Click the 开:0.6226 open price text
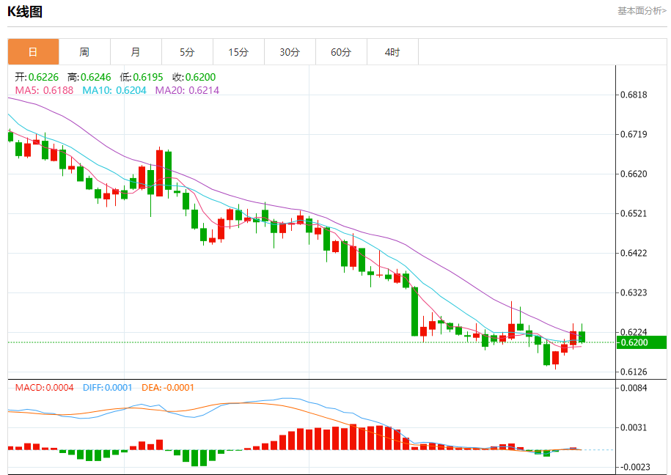Screen dimensions: 671x475 click(x=37, y=77)
